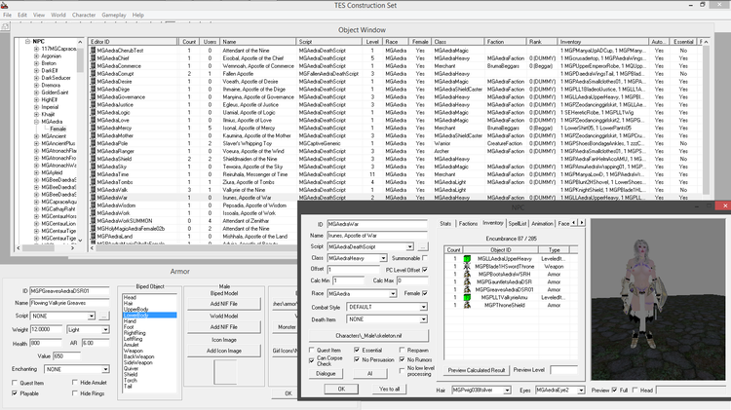Enable the Respawn checkbox

click(x=402, y=350)
